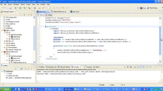This screenshot has width=163, height=91.
Task: Toggle Show Console on standard error change
Action: (x=144, y=67)
